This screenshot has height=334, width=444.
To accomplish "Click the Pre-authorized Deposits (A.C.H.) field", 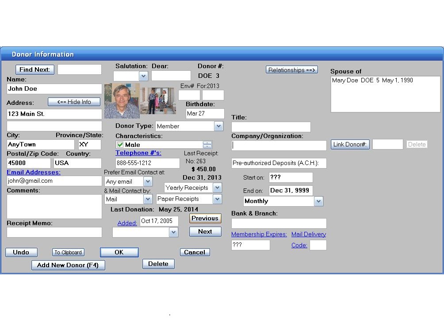I will [x=279, y=163].
